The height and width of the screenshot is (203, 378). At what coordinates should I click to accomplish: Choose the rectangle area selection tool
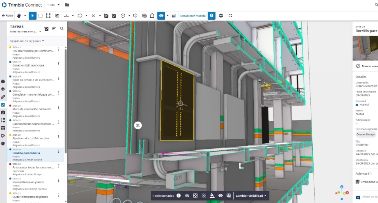point(40,16)
